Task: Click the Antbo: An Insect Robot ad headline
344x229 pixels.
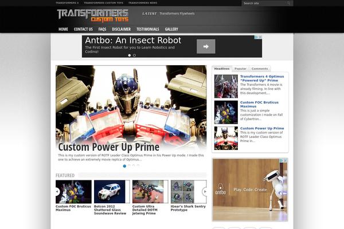Action: pos(133,40)
